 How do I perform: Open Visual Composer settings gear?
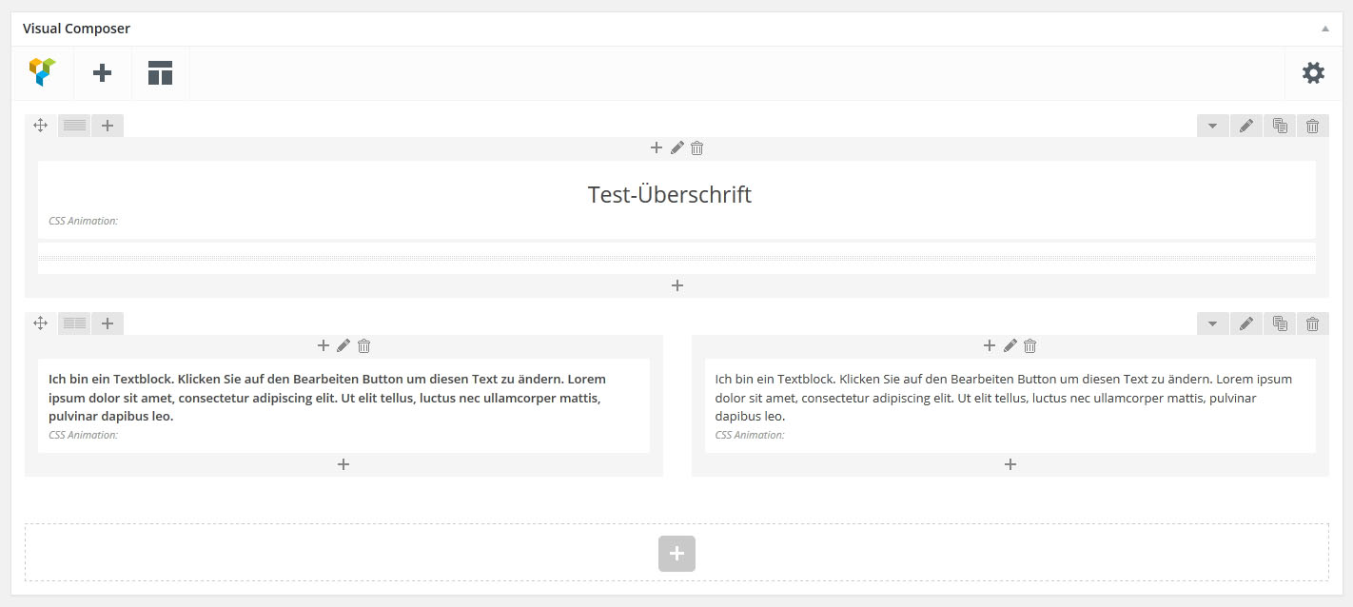coord(1313,72)
